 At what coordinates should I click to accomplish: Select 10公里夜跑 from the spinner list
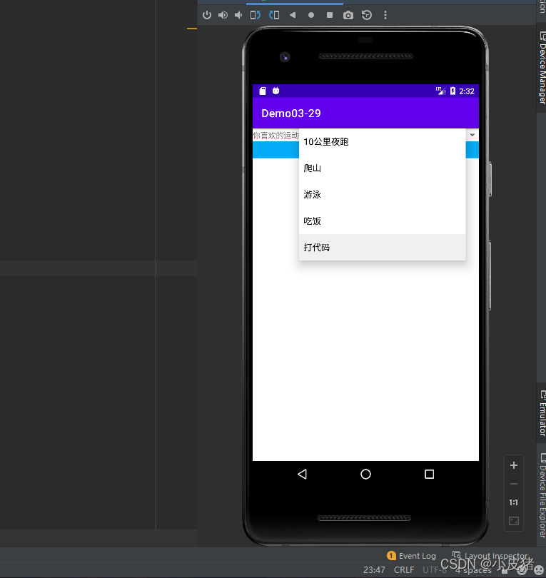(383, 142)
